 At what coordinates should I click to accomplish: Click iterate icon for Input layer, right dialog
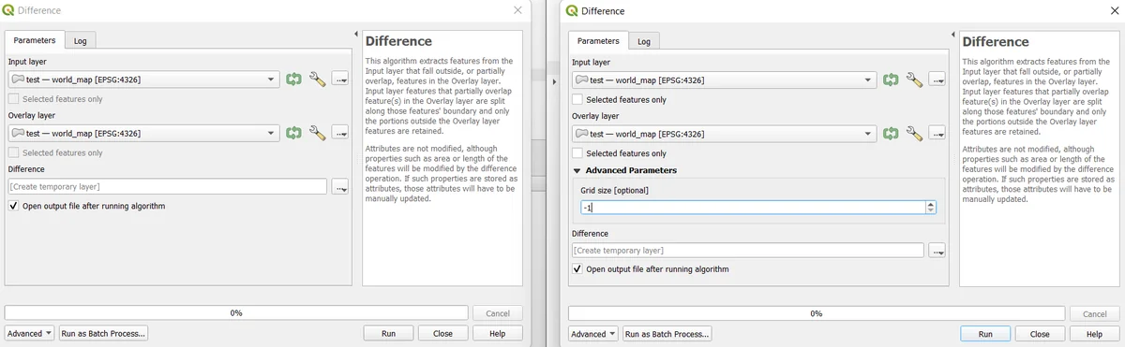(891, 80)
